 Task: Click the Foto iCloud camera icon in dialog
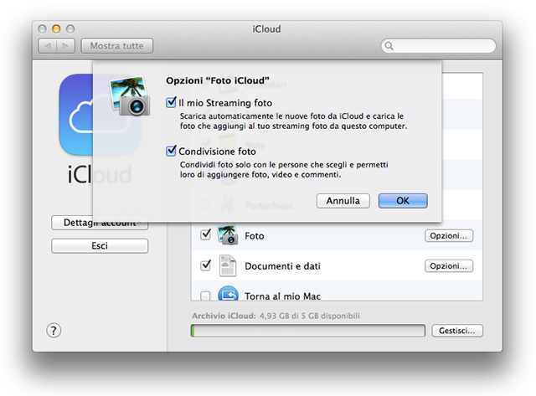pos(130,93)
